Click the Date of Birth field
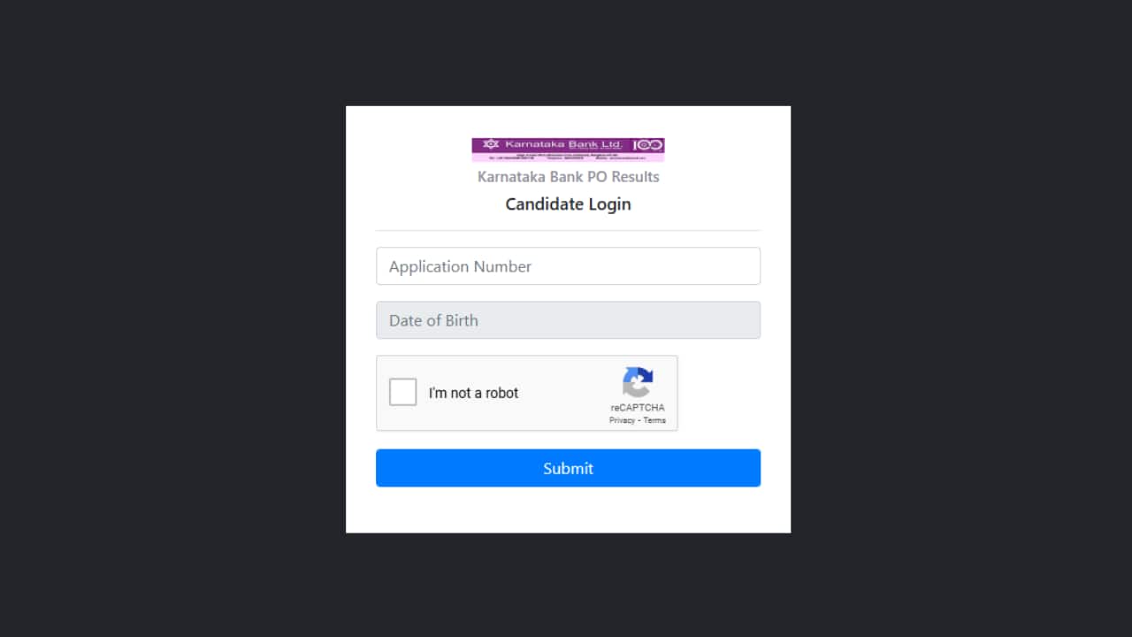 click(x=568, y=320)
